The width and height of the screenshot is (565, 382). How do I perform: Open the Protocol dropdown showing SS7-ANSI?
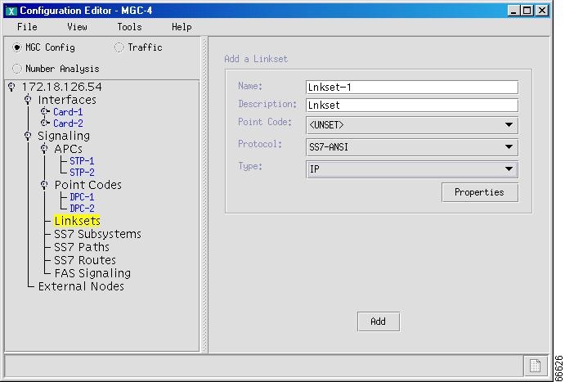412,147
